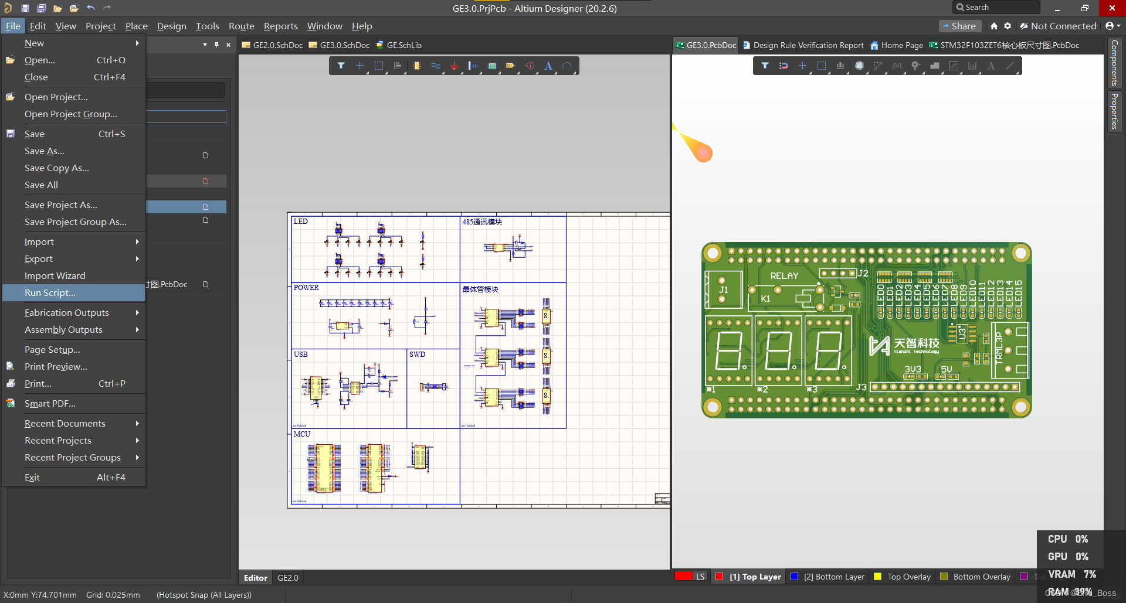Choose Print Preview menu entry
The width and height of the screenshot is (1126, 603).
coord(73,366)
